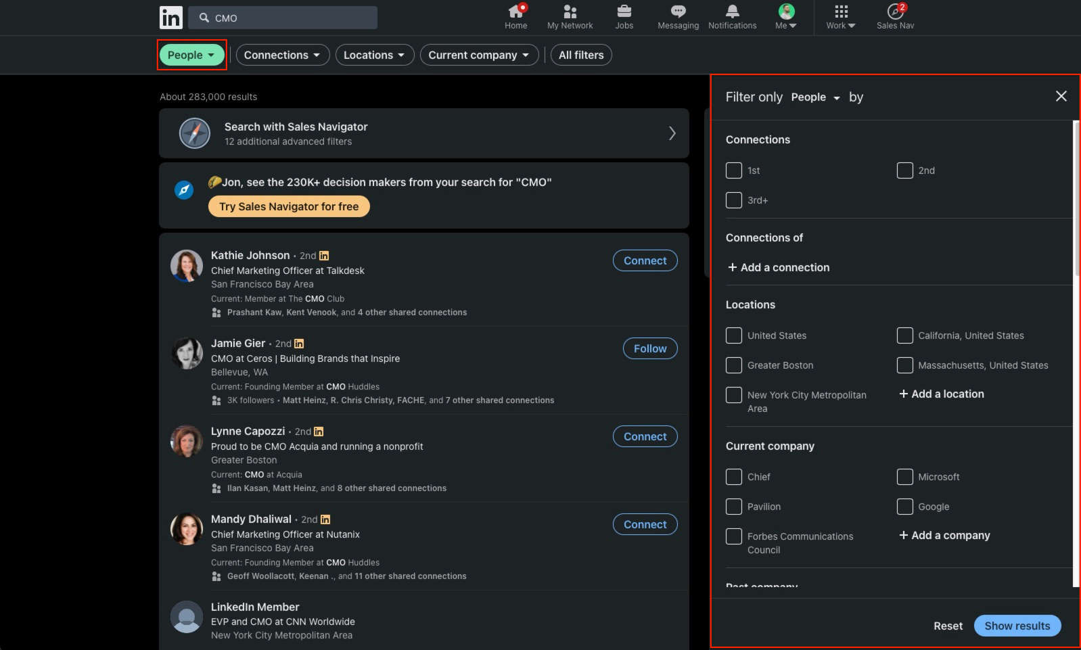Click the Sales Navigator compass icon
Viewport: 1081px width, 650px height.
coord(195,133)
